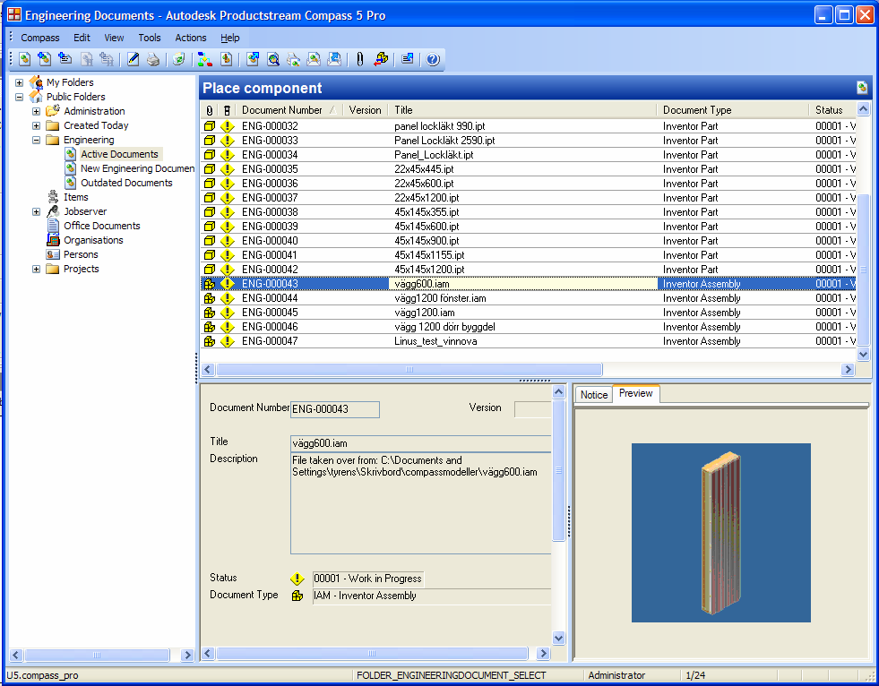Click the document list horizontal scroll right arrow
The height and width of the screenshot is (686, 879).
(848, 369)
